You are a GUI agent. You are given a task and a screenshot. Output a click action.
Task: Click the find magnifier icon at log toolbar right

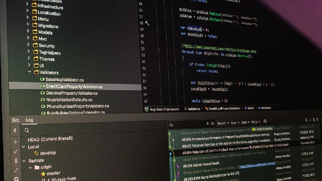pos(318,119)
